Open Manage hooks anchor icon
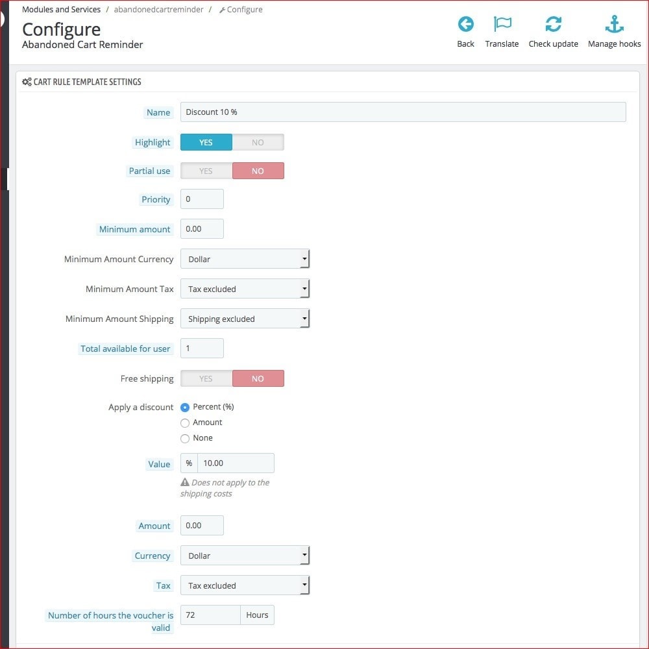This screenshot has width=649, height=649. point(614,24)
